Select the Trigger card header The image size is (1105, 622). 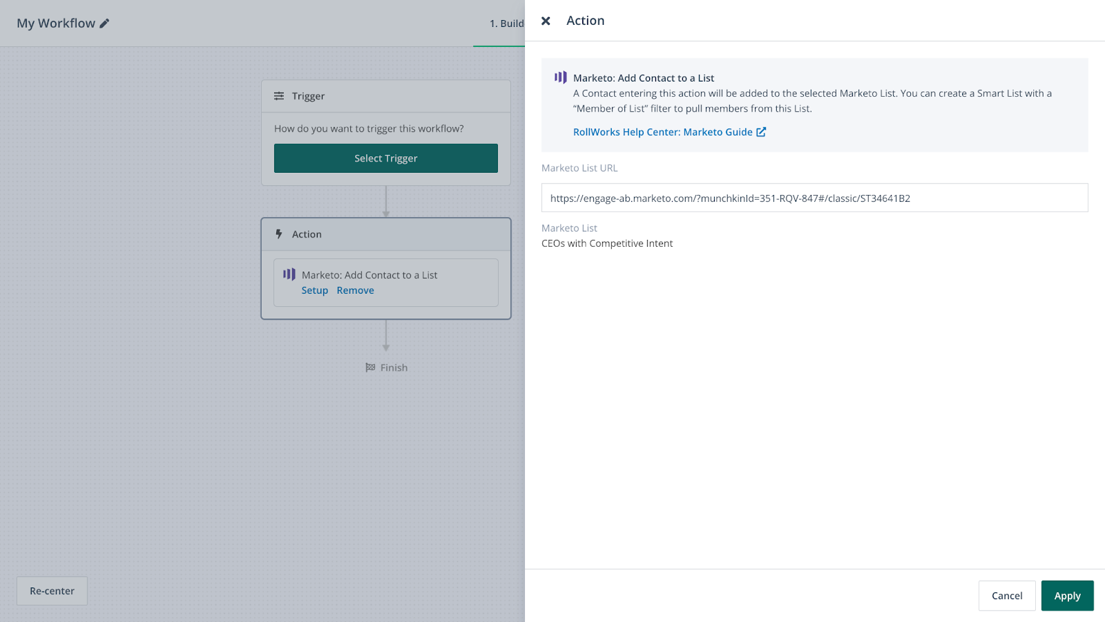(386, 96)
